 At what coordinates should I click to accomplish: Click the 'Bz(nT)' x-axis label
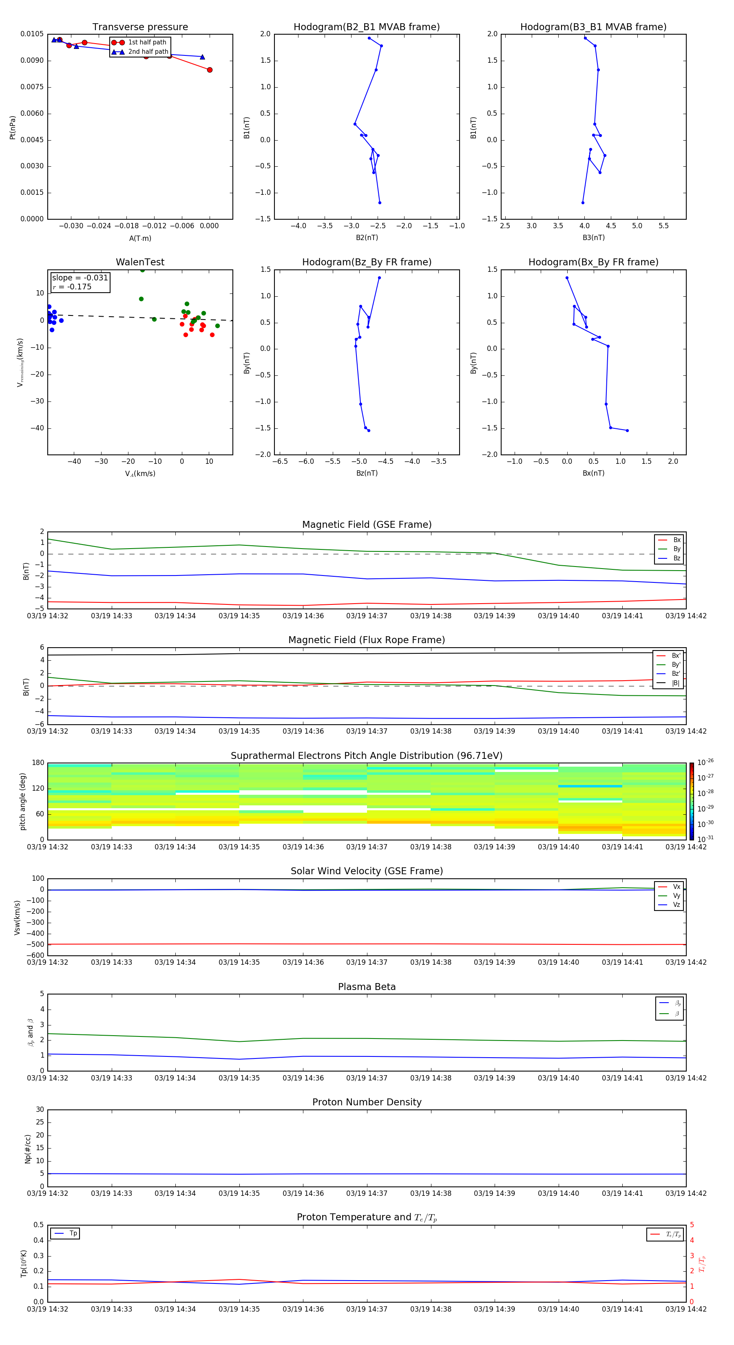[x=367, y=473]
